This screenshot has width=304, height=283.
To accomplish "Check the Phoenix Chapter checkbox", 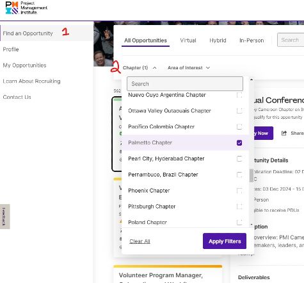I will point(239,191).
